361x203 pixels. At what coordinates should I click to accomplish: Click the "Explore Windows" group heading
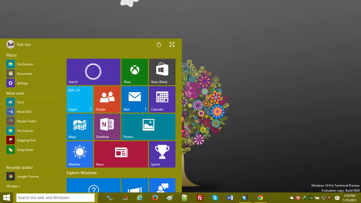(82, 173)
